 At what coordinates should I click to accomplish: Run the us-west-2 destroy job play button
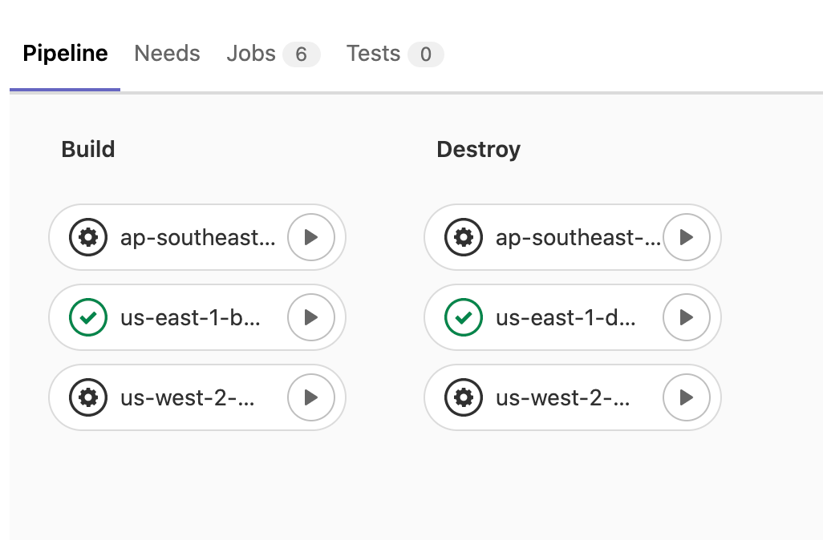pos(687,397)
